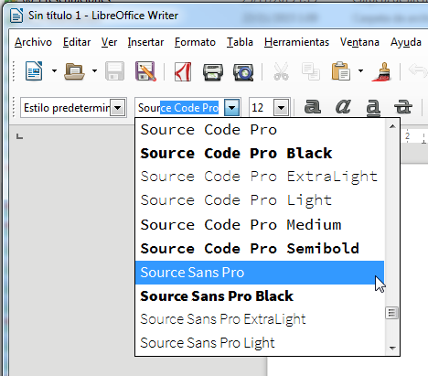The width and height of the screenshot is (428, 376).
Task: Click the Paste clipboard icon
Action: pyautogui.click(x=340, y=71)
